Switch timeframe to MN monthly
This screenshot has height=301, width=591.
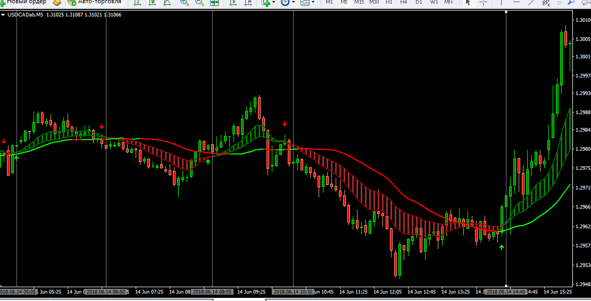coord(448,2)
